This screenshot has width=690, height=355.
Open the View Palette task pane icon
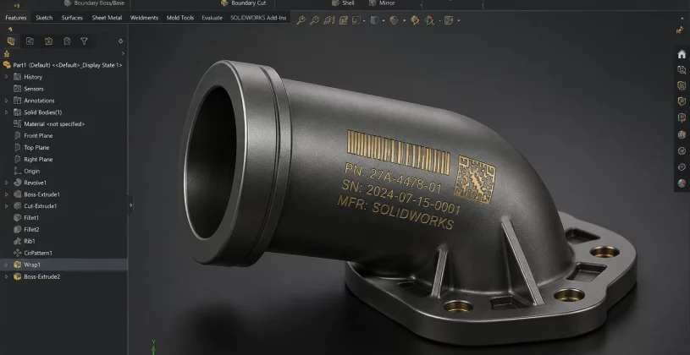pyautogui.click(x=682, y=117)
